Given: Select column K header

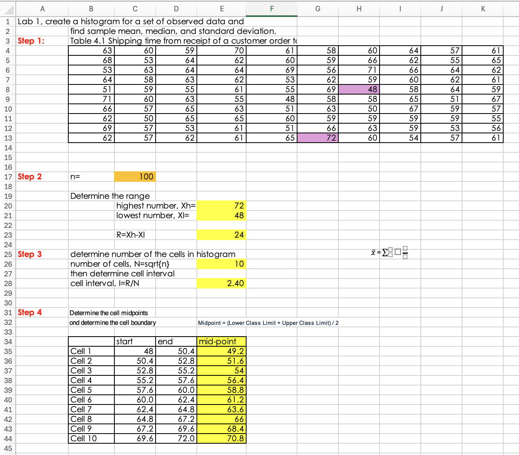Looking at the screenshot, I should click(483, 8).
